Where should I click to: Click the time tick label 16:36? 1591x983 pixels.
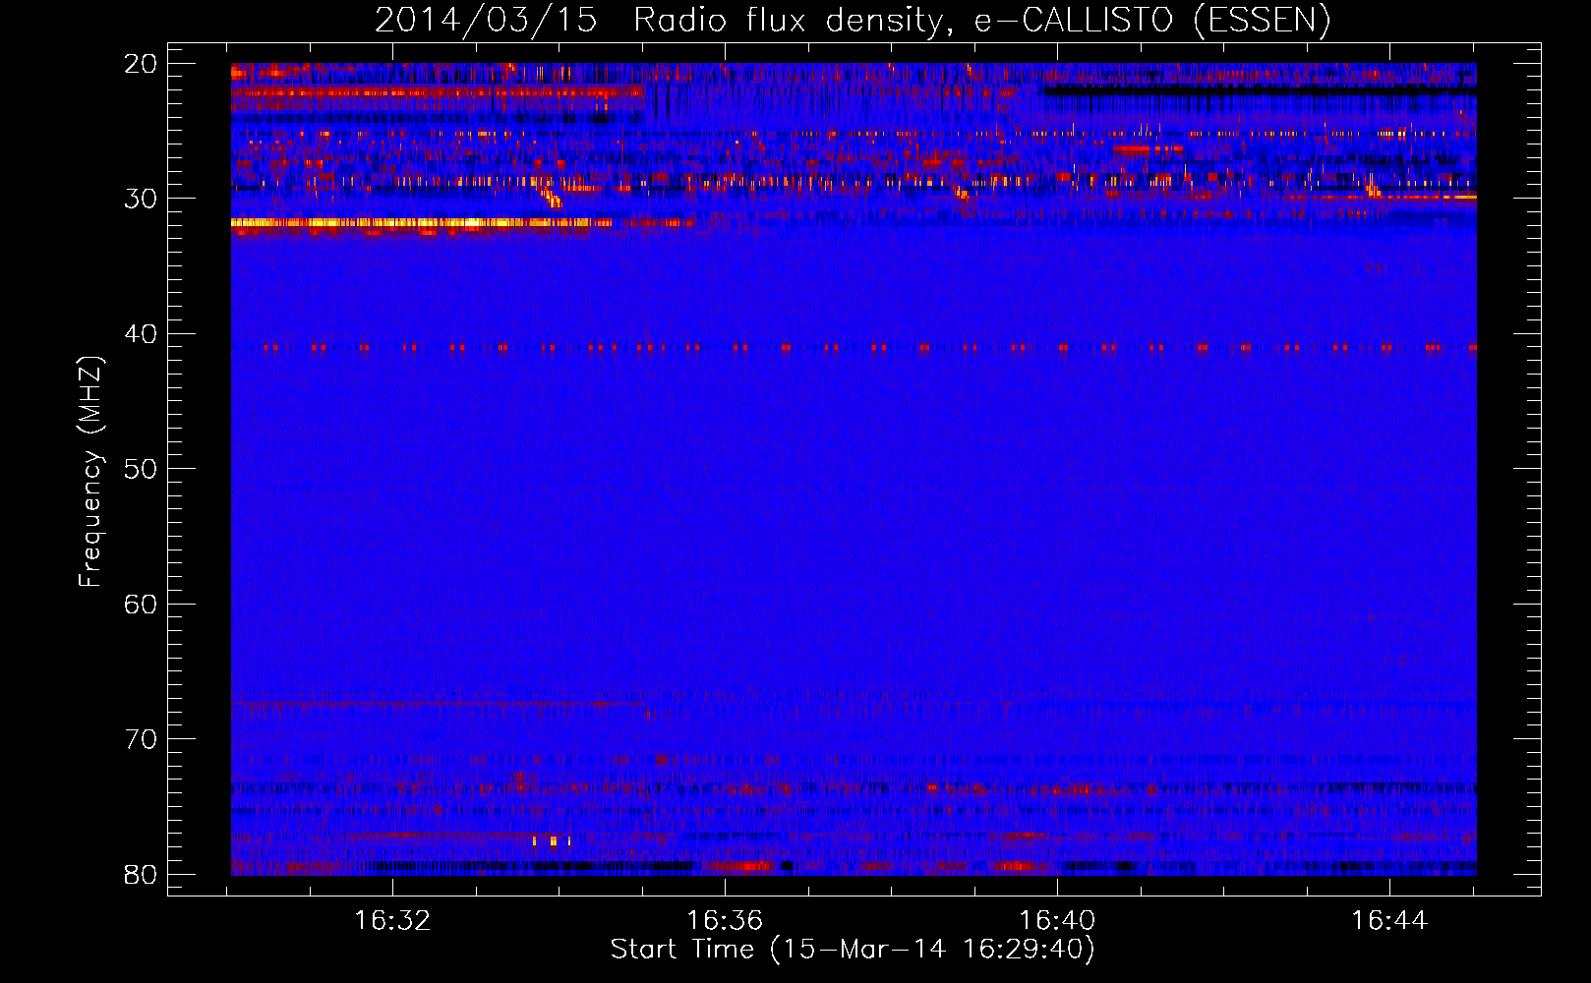(x=725, y=920)
